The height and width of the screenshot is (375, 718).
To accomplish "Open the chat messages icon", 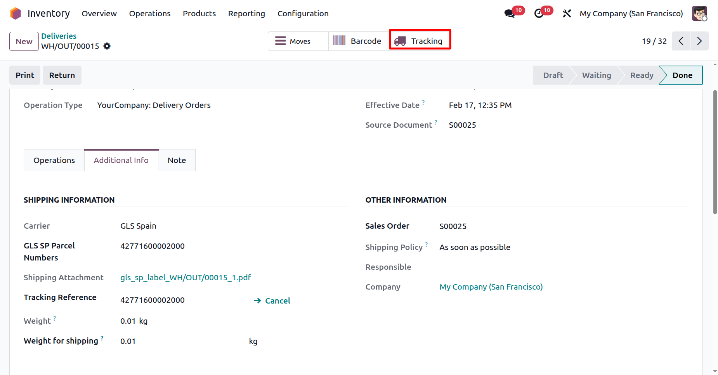I will 509,14.
